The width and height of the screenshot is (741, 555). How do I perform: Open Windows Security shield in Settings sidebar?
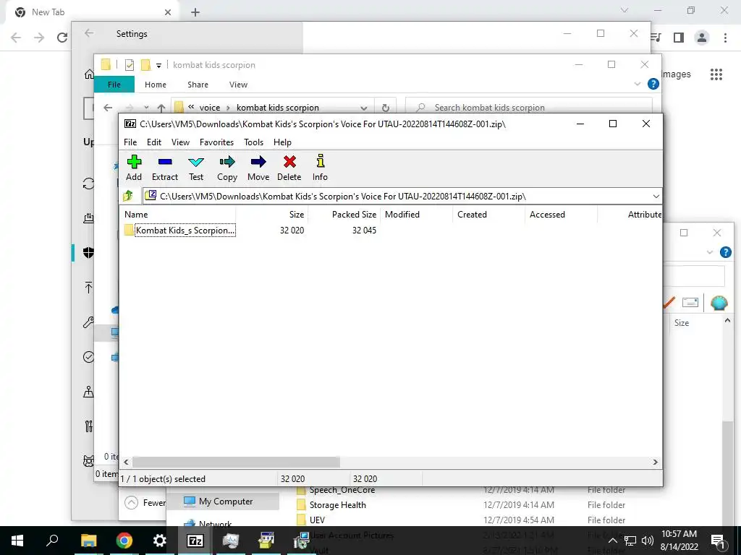click(x=88, y=252)
